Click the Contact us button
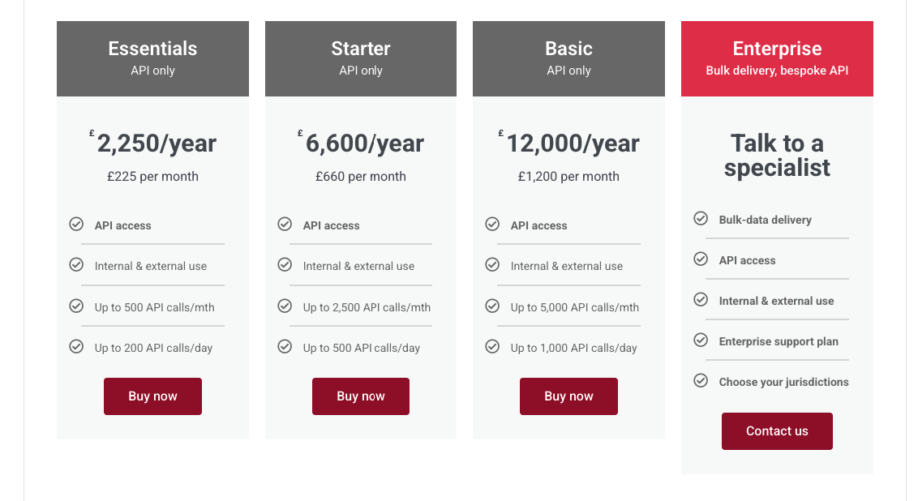The height and width of the screenshot is (501, 918). (777, 431)
